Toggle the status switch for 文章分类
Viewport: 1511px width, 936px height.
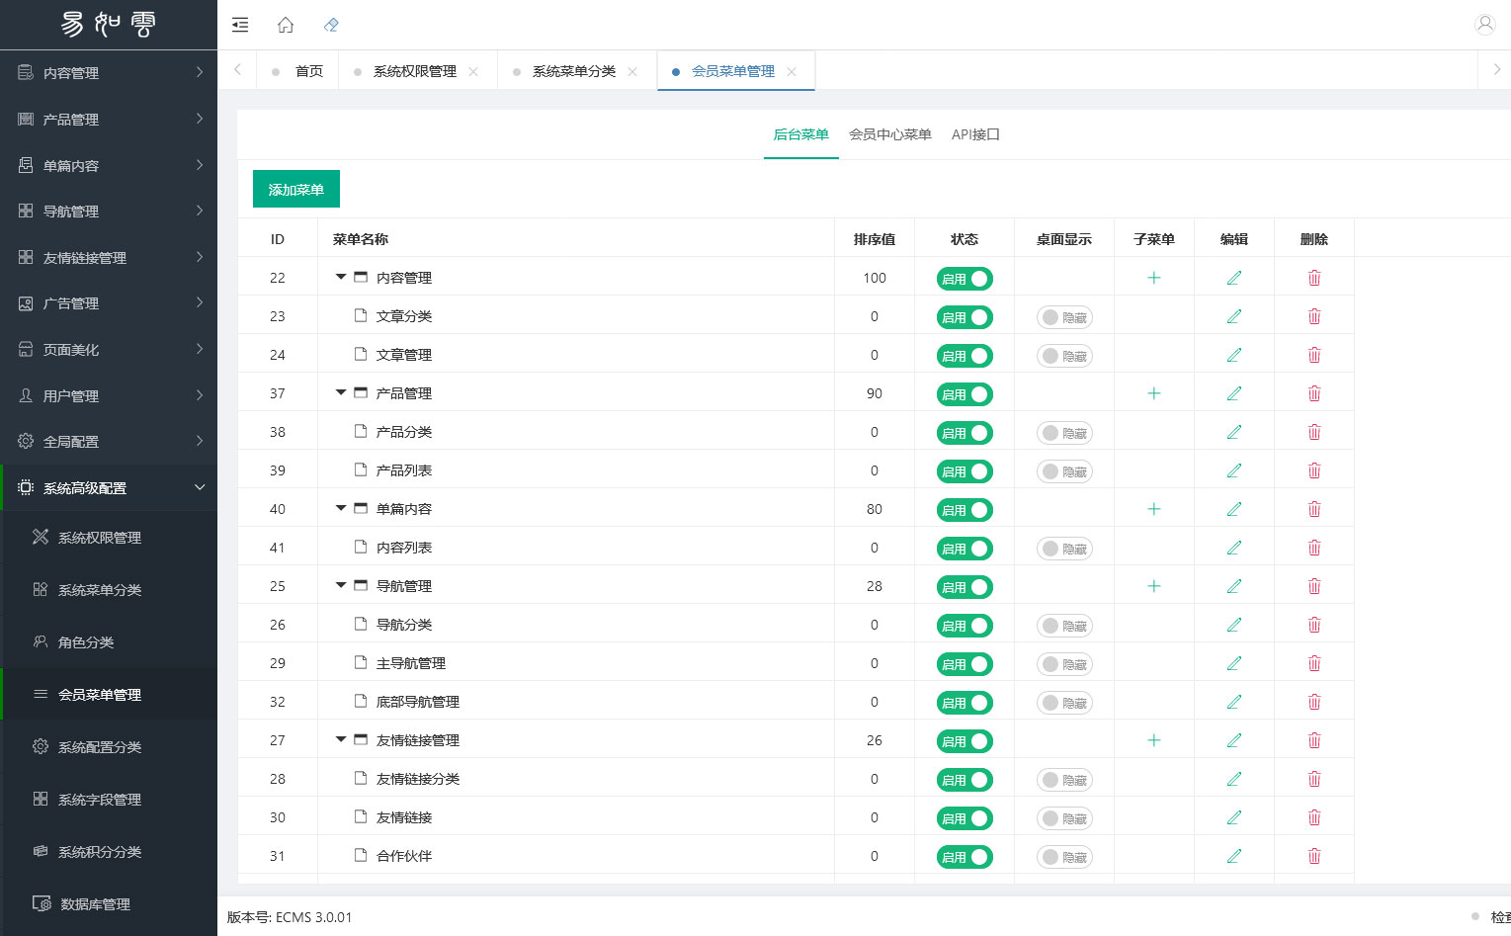point(965,317)
